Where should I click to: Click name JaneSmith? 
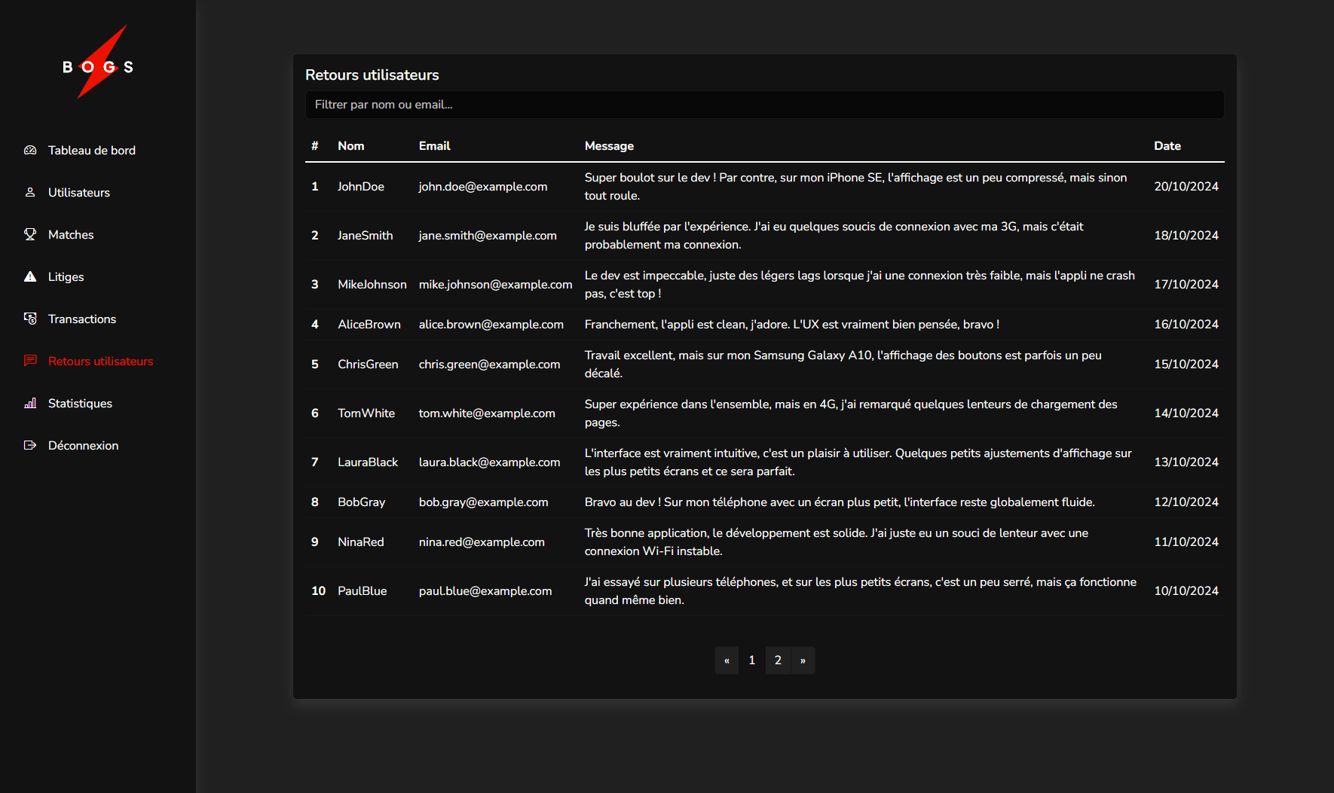pyautogui.click(x=366, y=236)
